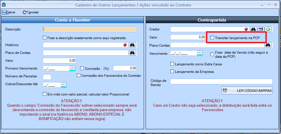
Task: Search Histórico with the binoculars icon
Action: tap(132, 45)
